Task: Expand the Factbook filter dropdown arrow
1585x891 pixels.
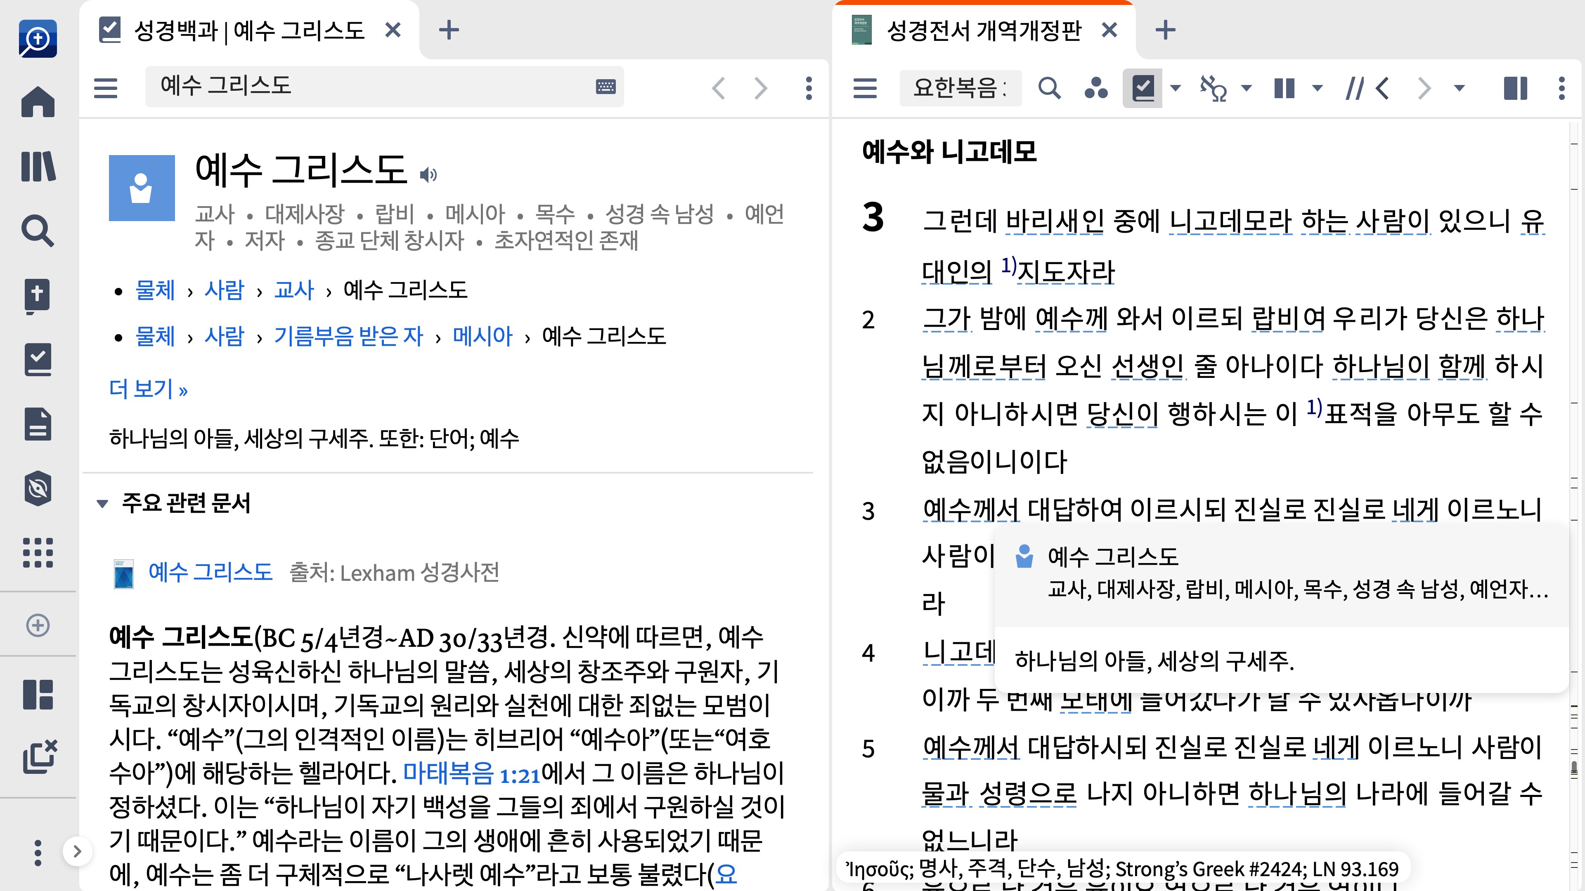Action: pos(1175,89)
